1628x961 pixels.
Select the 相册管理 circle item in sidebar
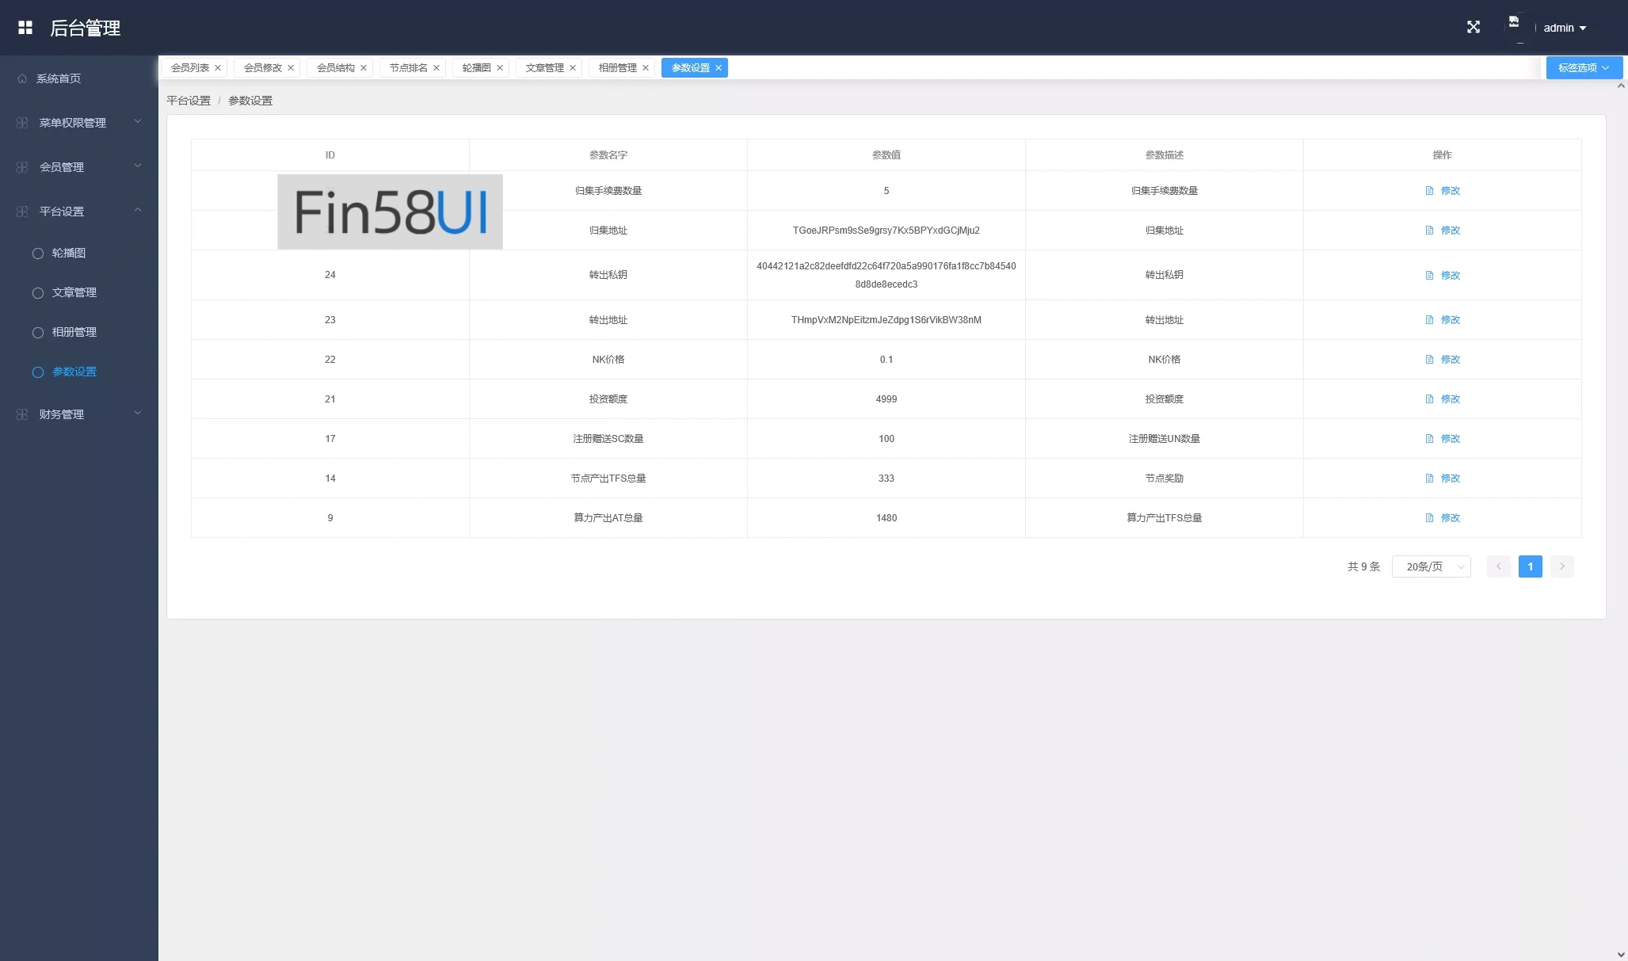[x=38, y=333]
